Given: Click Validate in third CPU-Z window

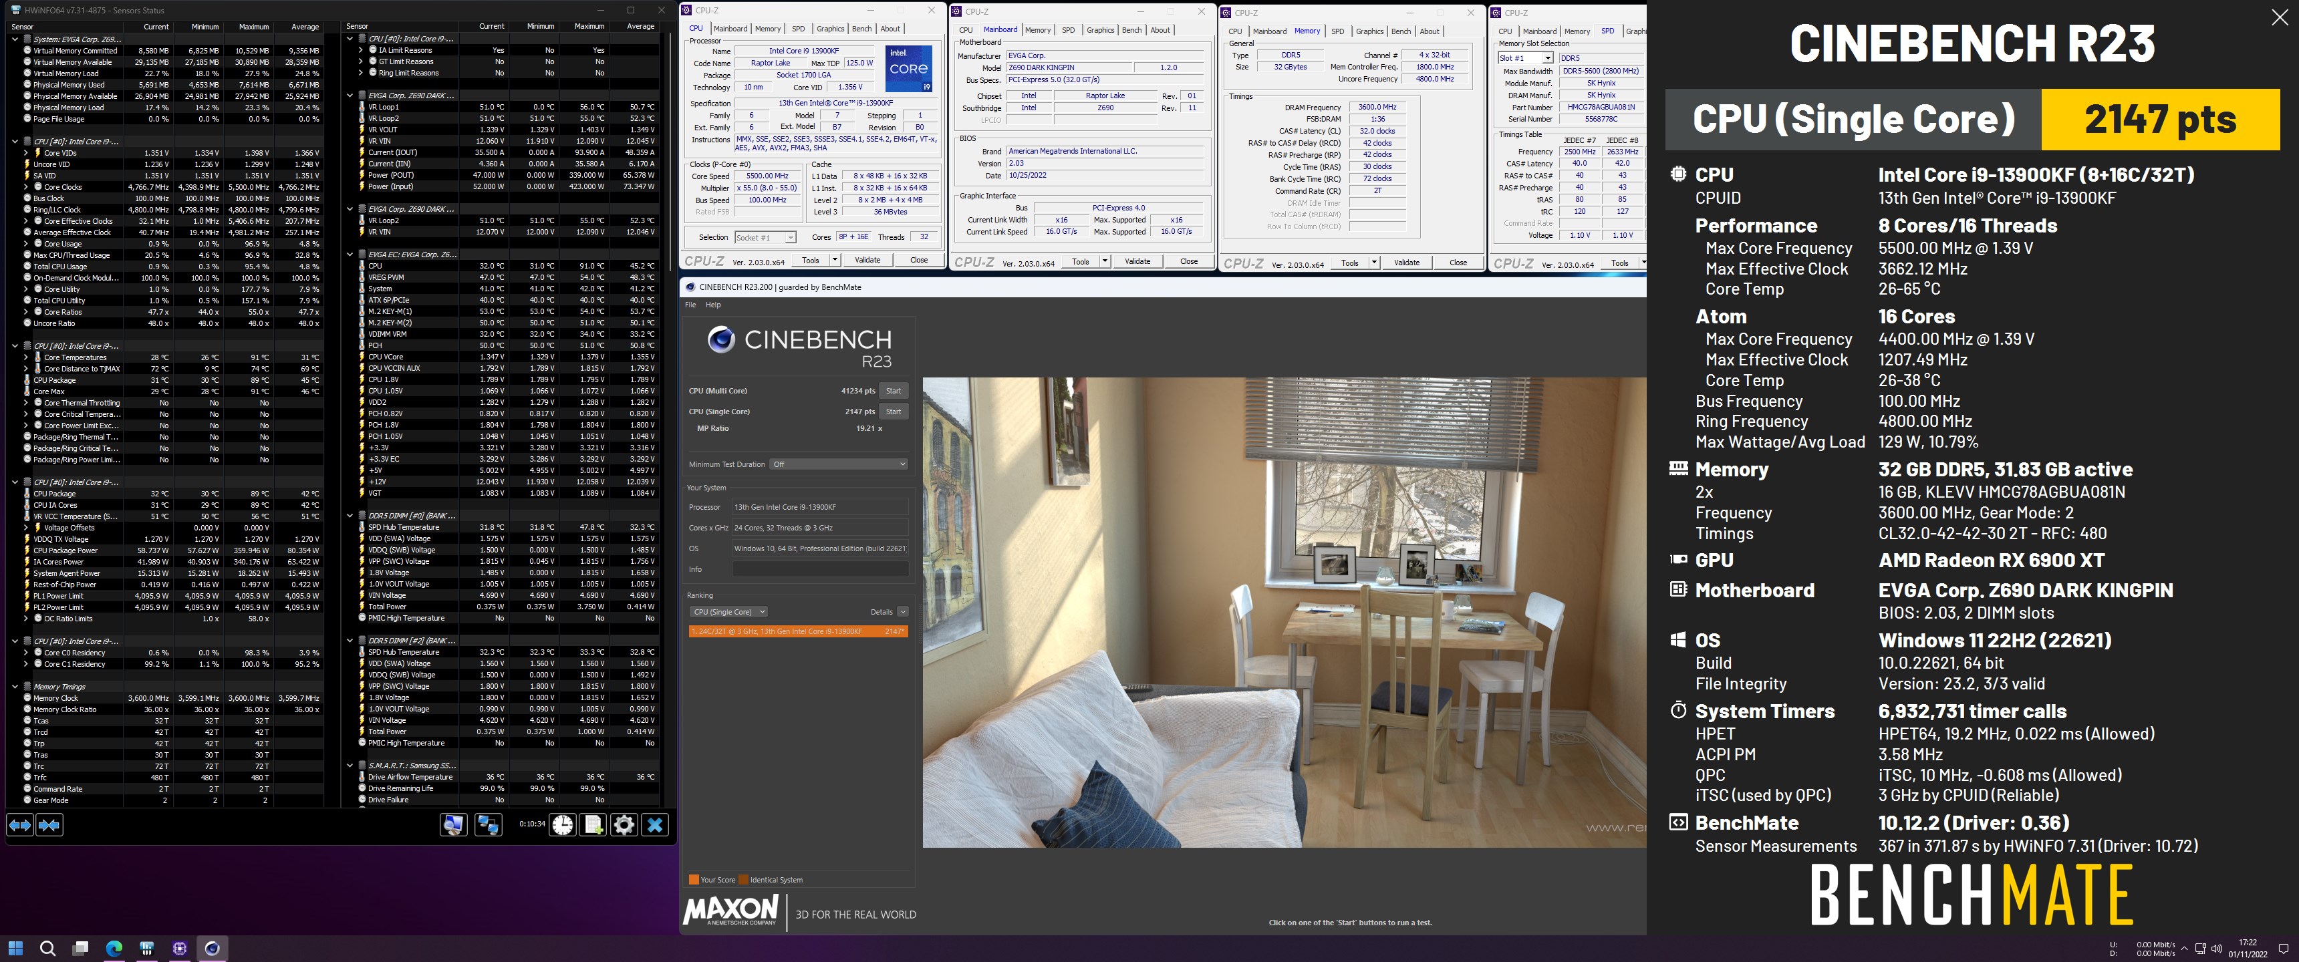Looking at the screenshot, I should point(1407,263).
